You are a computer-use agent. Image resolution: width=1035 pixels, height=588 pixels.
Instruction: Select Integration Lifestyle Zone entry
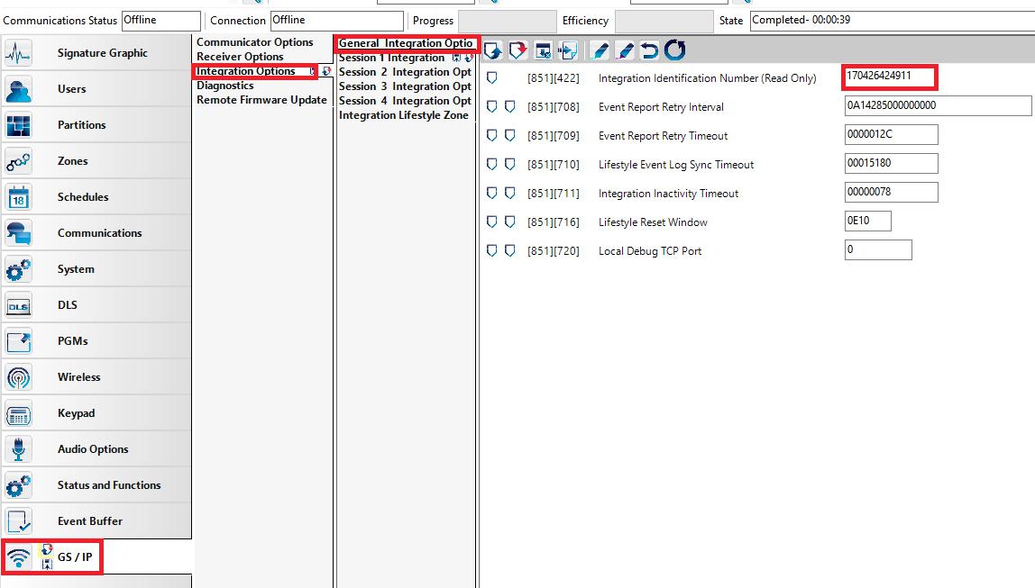pyautogui.click(x=404, y=115)
